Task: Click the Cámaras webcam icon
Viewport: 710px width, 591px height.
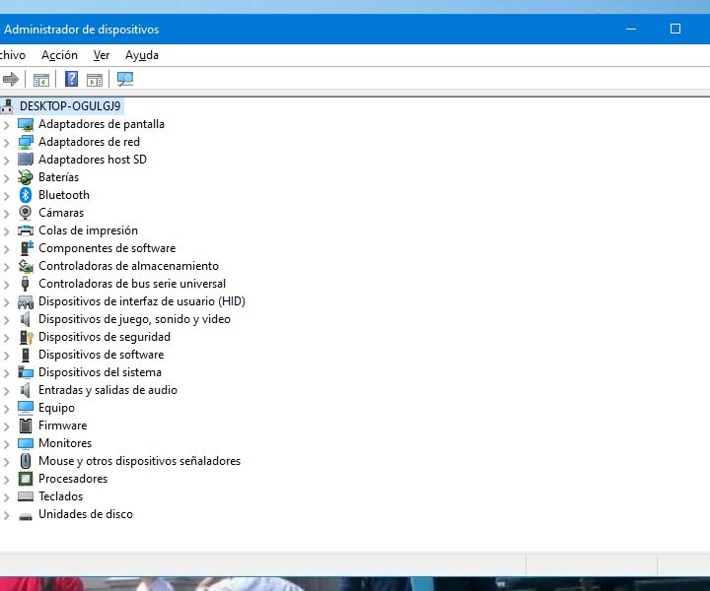Action: point(26,213)
